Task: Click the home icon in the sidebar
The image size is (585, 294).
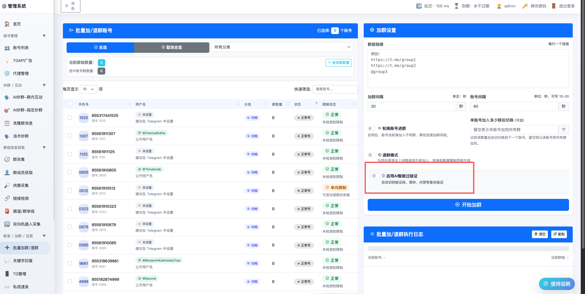Action: pyautogui.click(x=7, y=24)
